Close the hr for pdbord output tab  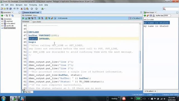point(155,91)
